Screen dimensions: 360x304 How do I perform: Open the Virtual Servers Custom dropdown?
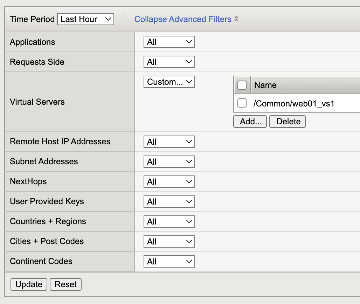(169, 82)
